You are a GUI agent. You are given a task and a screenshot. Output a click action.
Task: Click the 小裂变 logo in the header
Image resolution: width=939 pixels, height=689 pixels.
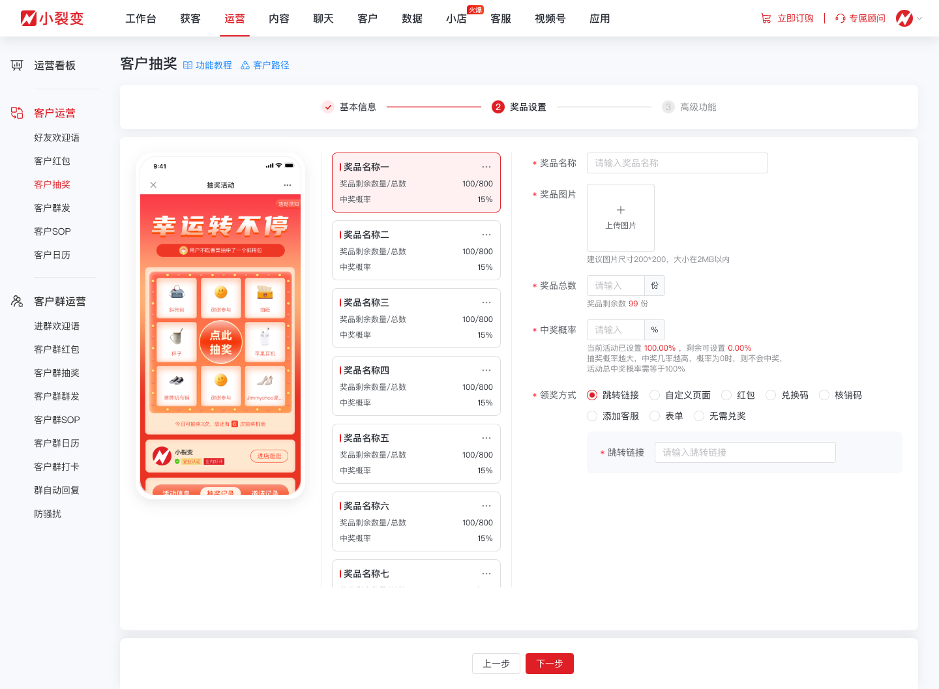coord(52,18)
